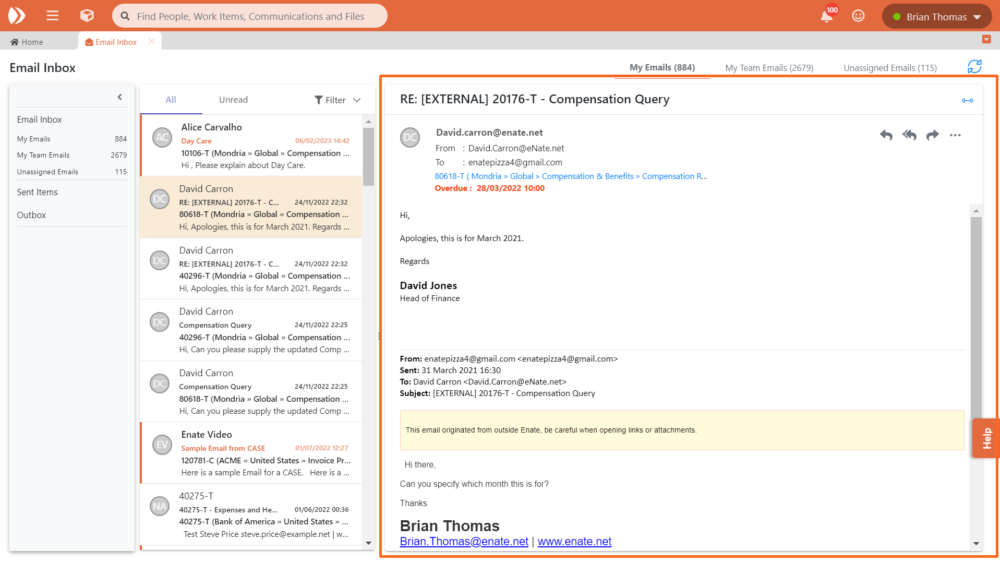The image size is (1000, 563).
Task: Collapse the Email Inbox sidebar panel
Action: (119, 97)
